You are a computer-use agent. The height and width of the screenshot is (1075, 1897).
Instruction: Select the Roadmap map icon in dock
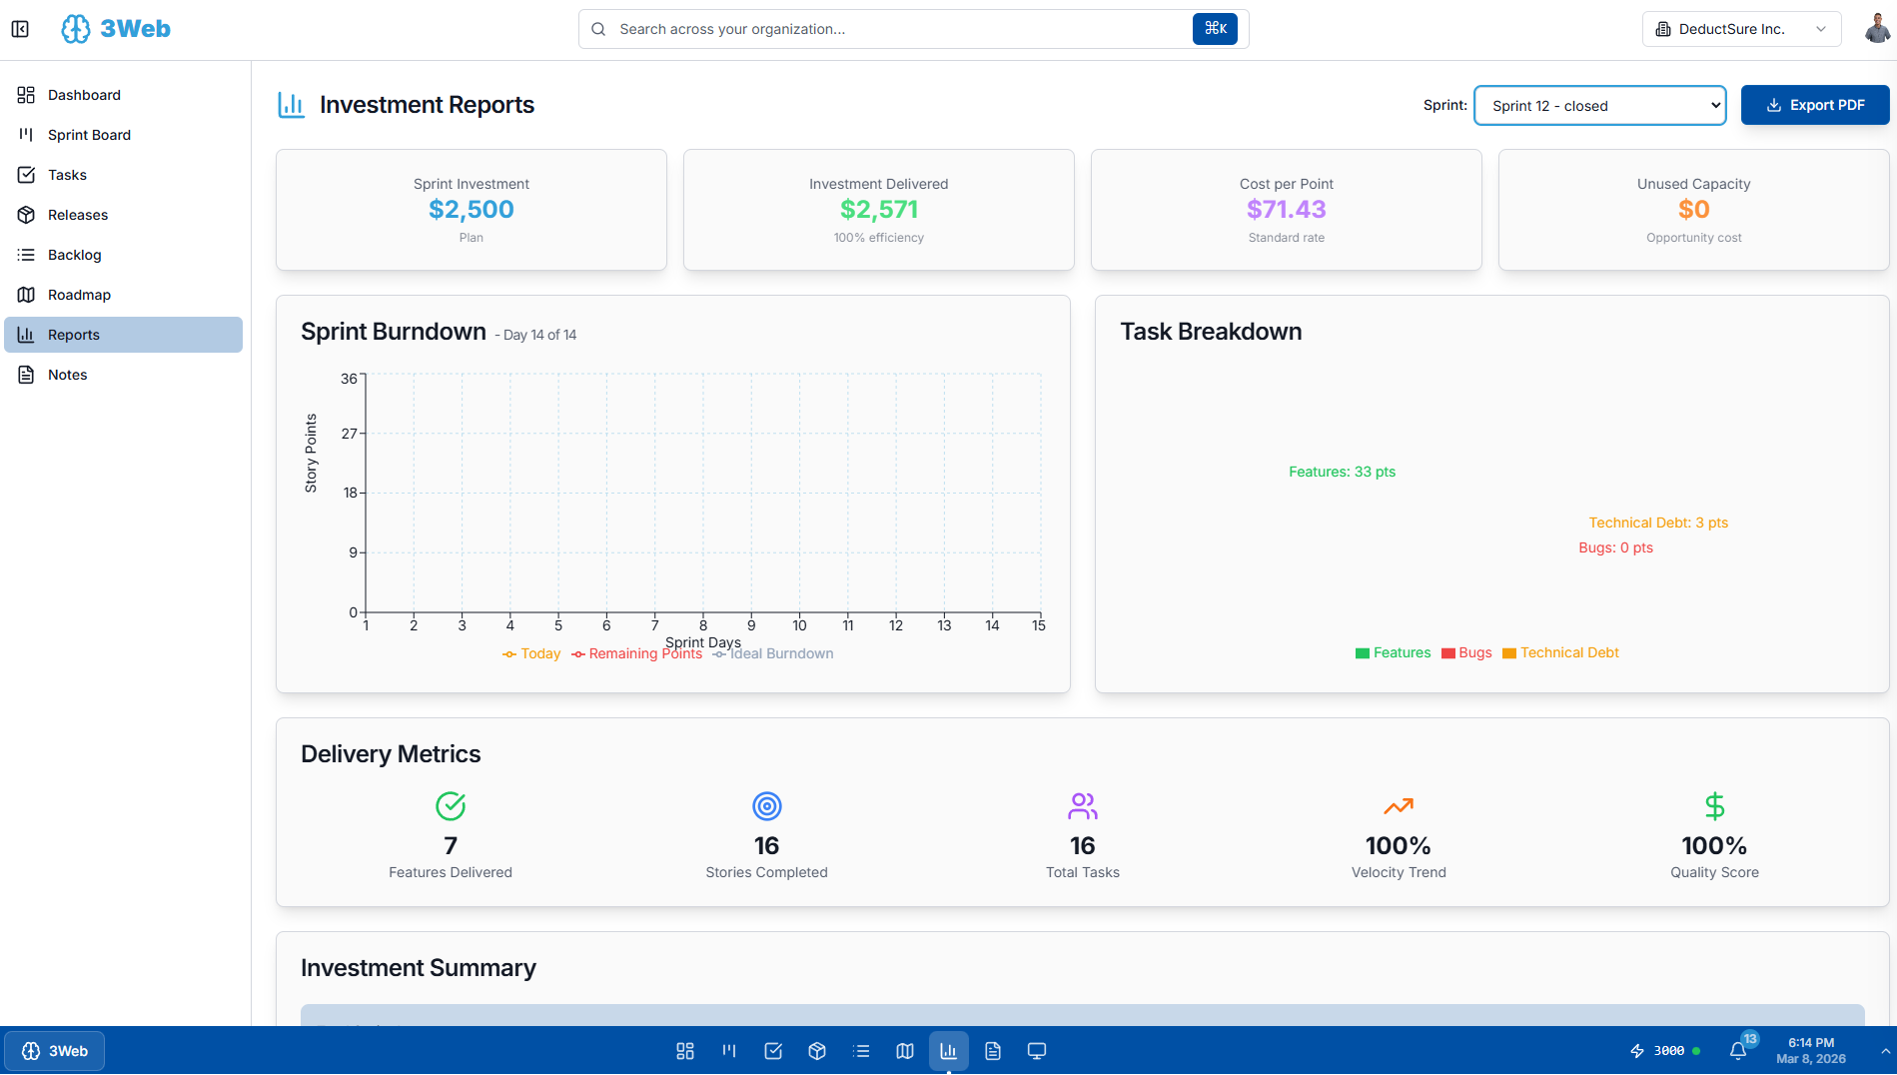click(x=905, y=1051)
